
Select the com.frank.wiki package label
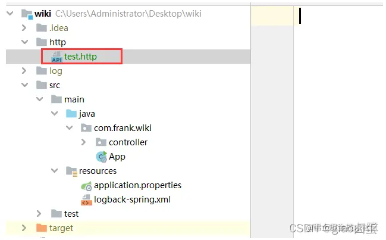pyautogui.click(x=123, y=128)
